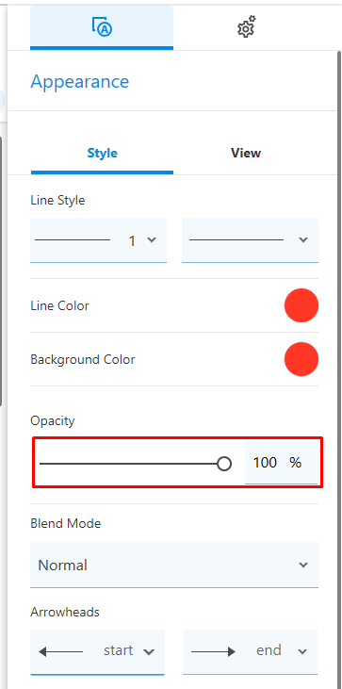The height and width of the screenshot is (689, 342).
Task: Click the dash pattern preview line
Action: (x=236, y=240)
